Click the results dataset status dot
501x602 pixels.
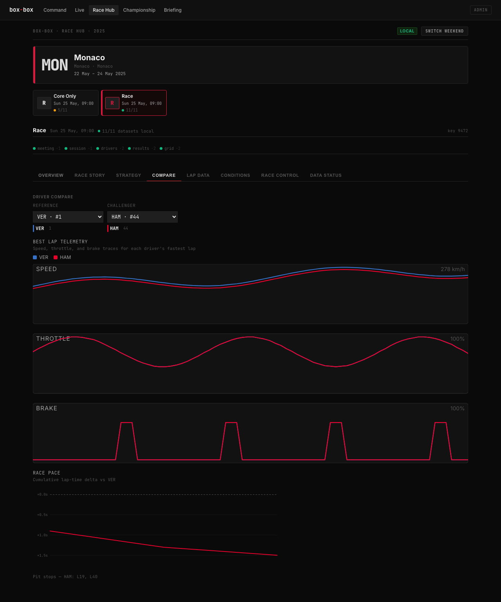click(130, 149)
